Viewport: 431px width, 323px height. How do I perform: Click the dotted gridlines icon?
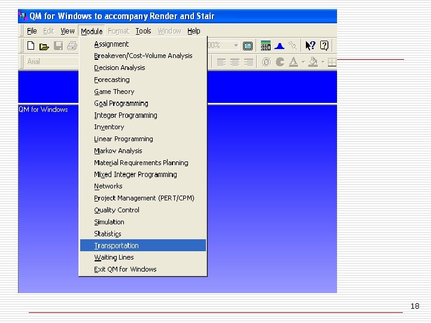[332, 62]
